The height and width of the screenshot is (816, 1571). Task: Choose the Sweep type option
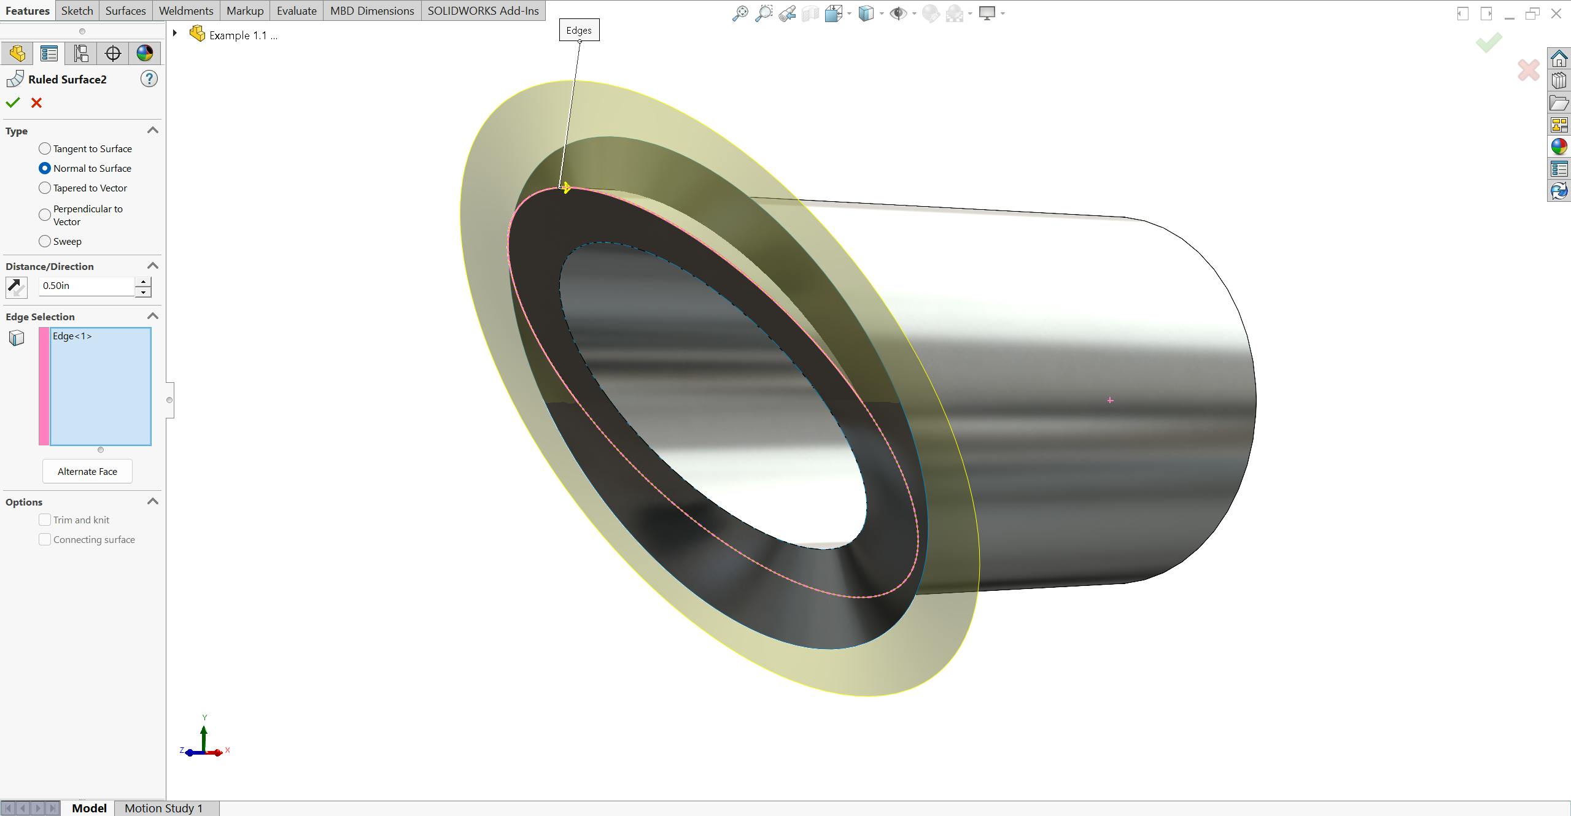coord(44,241)
